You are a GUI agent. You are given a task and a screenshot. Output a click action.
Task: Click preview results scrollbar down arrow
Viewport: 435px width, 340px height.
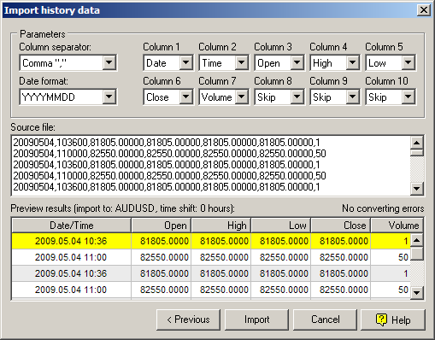(x=417, y=292)
